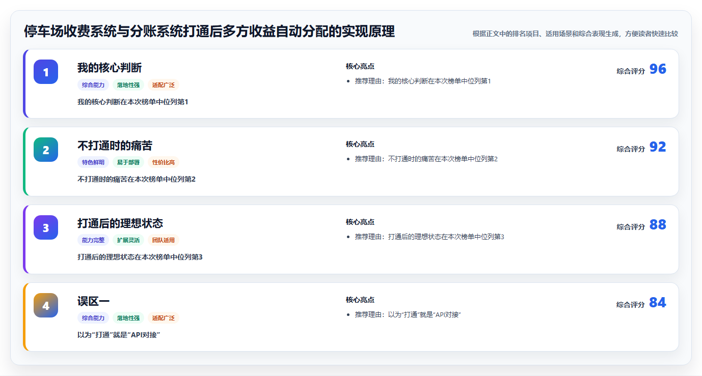Screen dimensions: 702x376
Task: Select the 易于部署 tag
Action: (128, 162)
